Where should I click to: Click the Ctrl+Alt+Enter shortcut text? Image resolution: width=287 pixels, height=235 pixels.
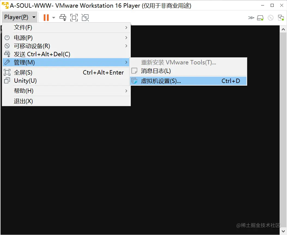click(103, 72)
